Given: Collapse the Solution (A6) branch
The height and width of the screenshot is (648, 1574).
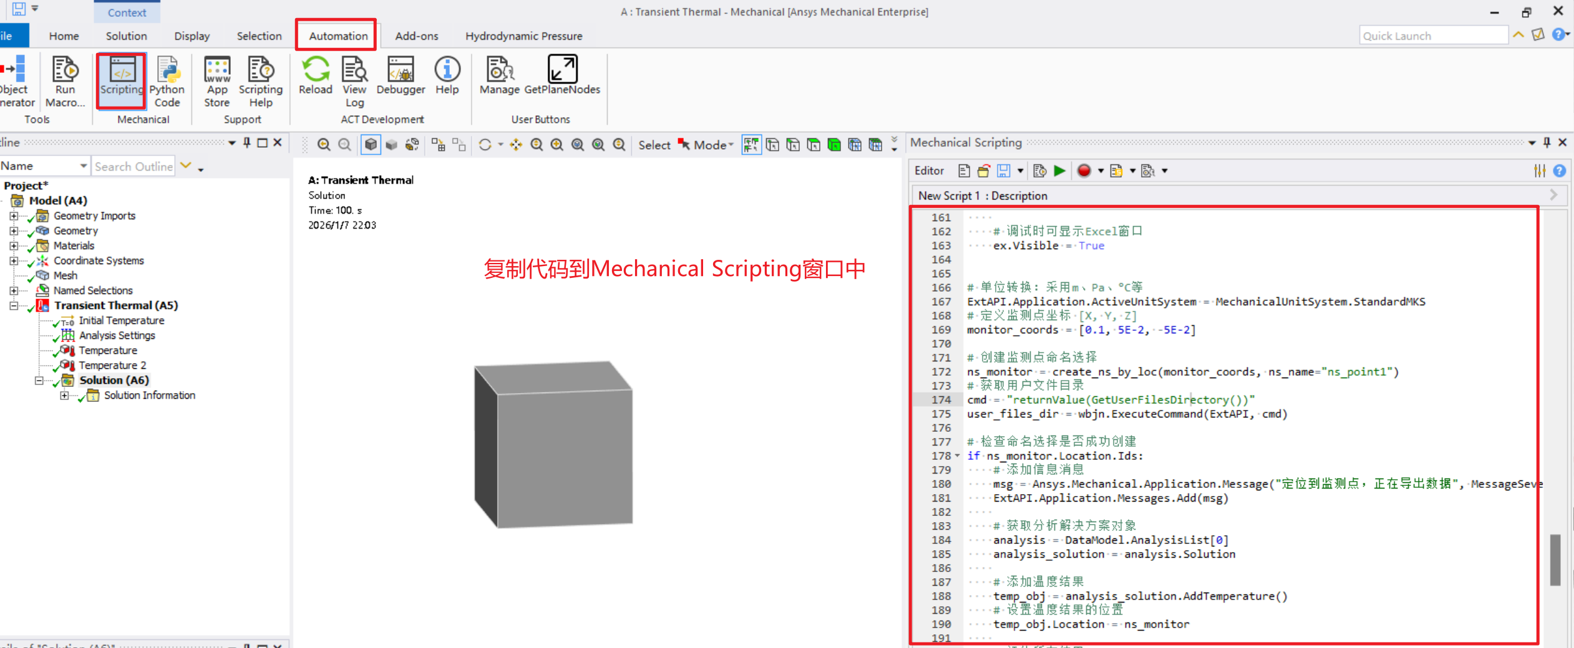Looking at the screenshot, I should 39,380.
